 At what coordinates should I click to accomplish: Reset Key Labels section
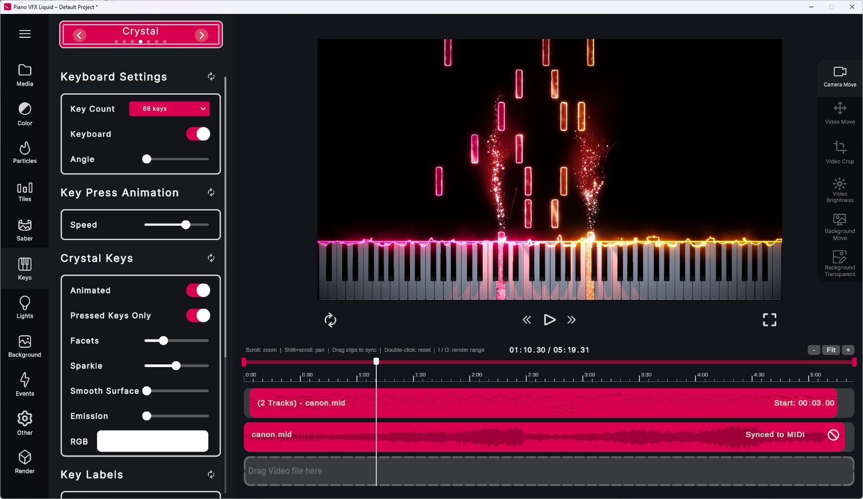211,475
